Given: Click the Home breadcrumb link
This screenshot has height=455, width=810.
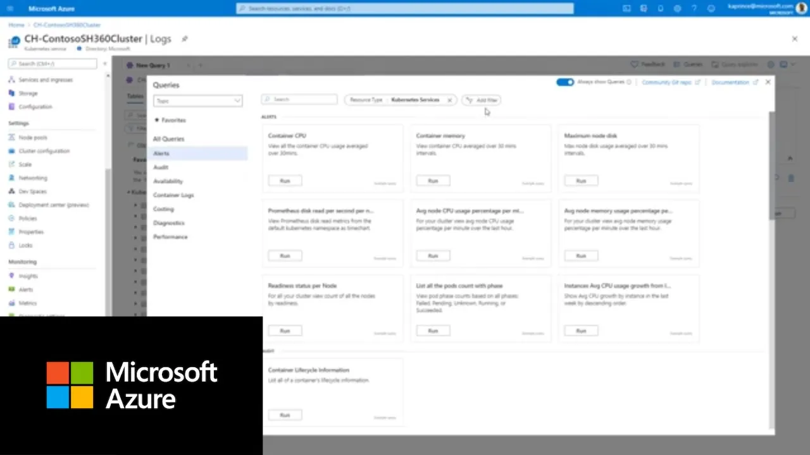Looking at the screenshot, I should (16, 25).
